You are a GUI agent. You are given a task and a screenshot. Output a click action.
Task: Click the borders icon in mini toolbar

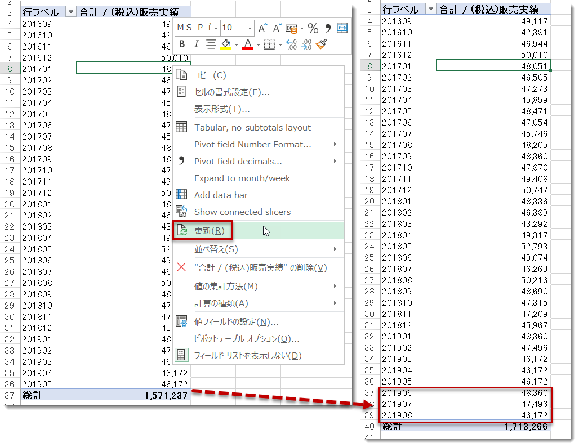pyautogui.click(x=269, y=44)
